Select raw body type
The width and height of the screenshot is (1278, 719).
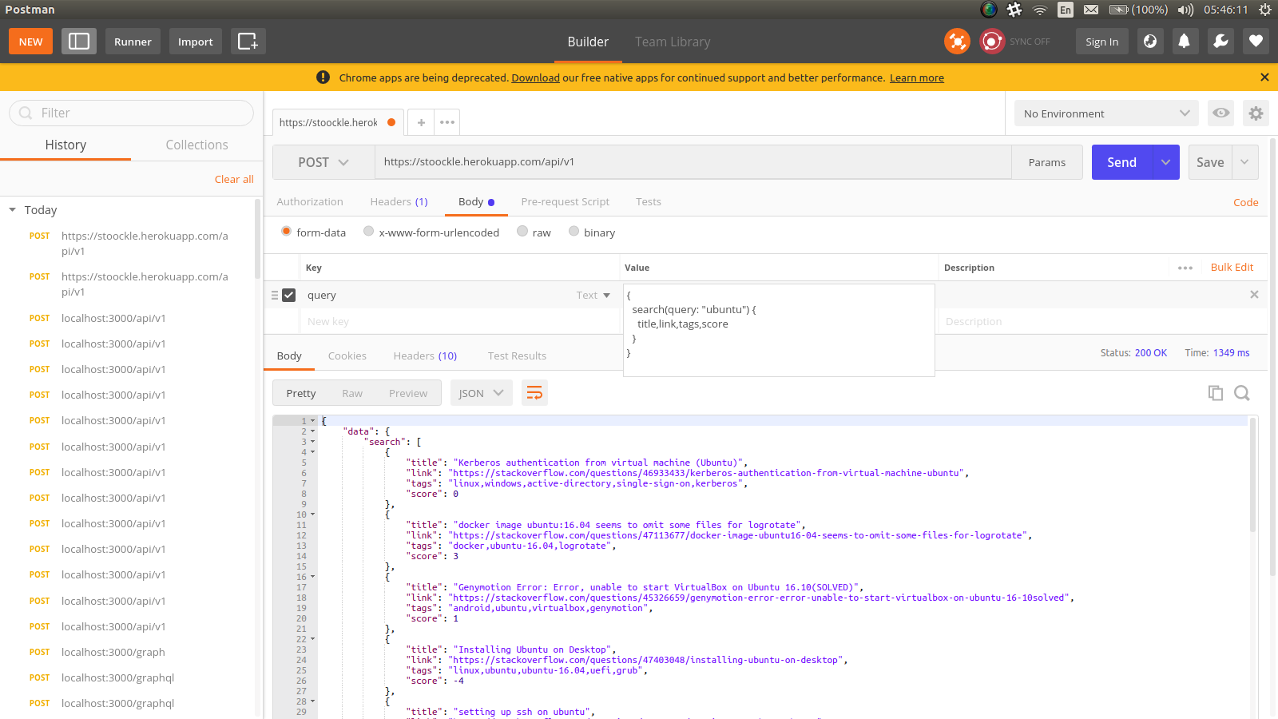(x=522, y=231)
